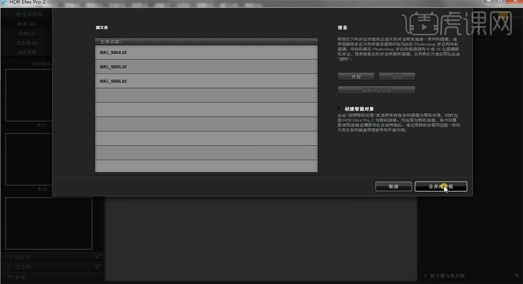Screen dimensions: 523x284
Task: Click the 取消 cancel button
Action: tap(394, 187)
